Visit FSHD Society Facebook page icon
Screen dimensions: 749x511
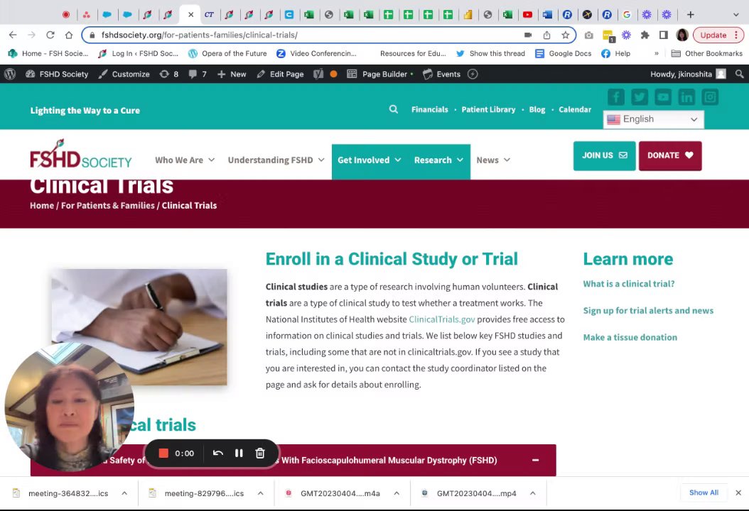[616, 97]
